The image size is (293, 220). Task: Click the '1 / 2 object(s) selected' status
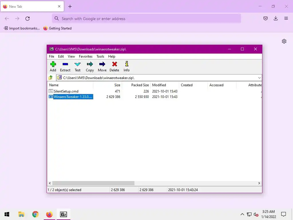64,190
